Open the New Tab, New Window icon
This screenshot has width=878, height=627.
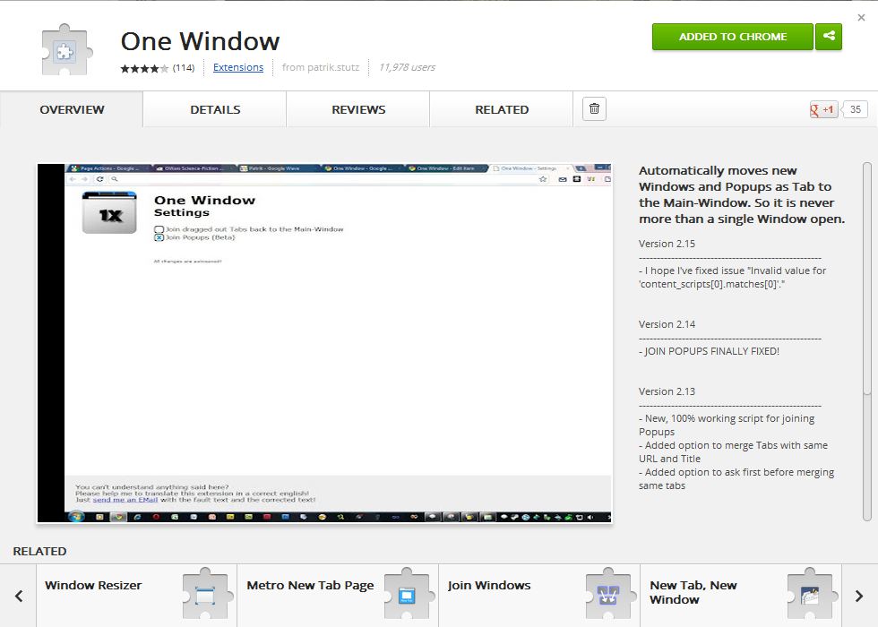810,595
